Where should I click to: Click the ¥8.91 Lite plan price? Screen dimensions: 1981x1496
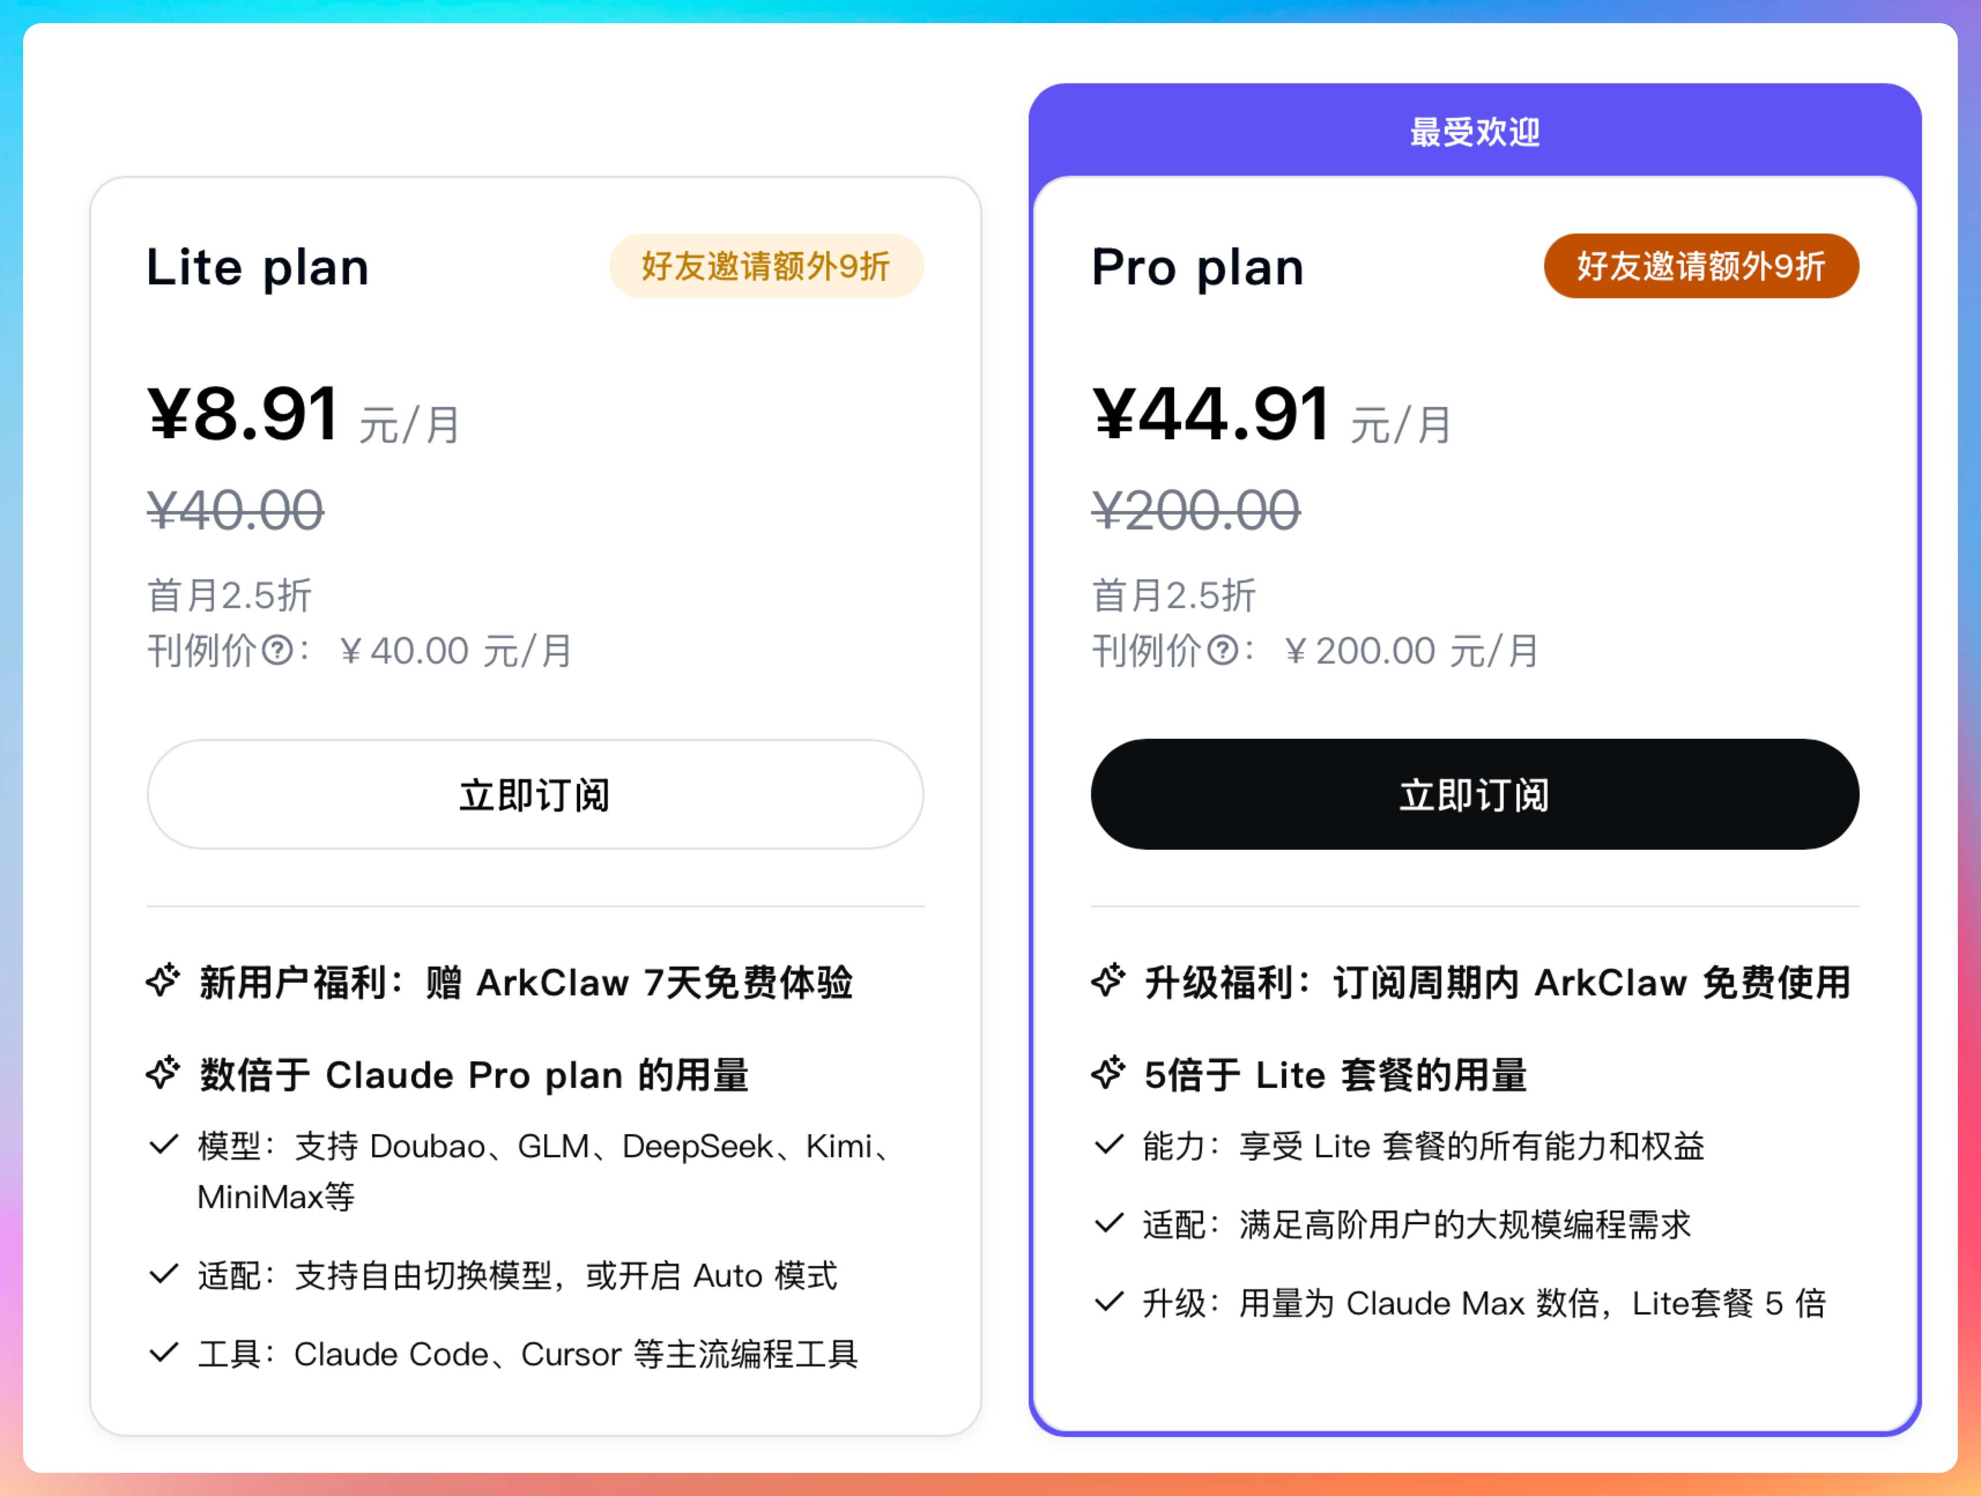click(244, 415)
